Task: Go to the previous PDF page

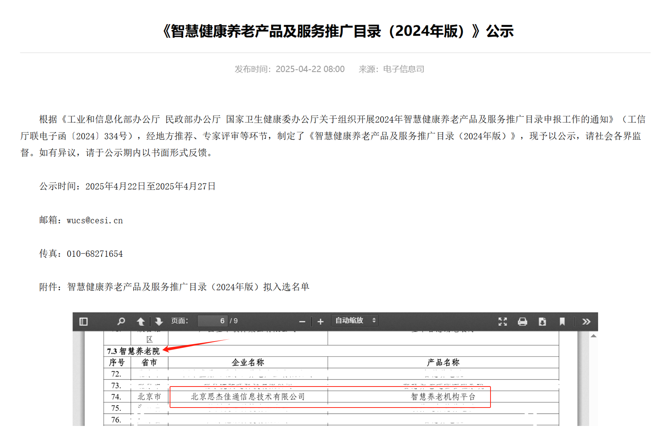Action: (x=141, y=322)
